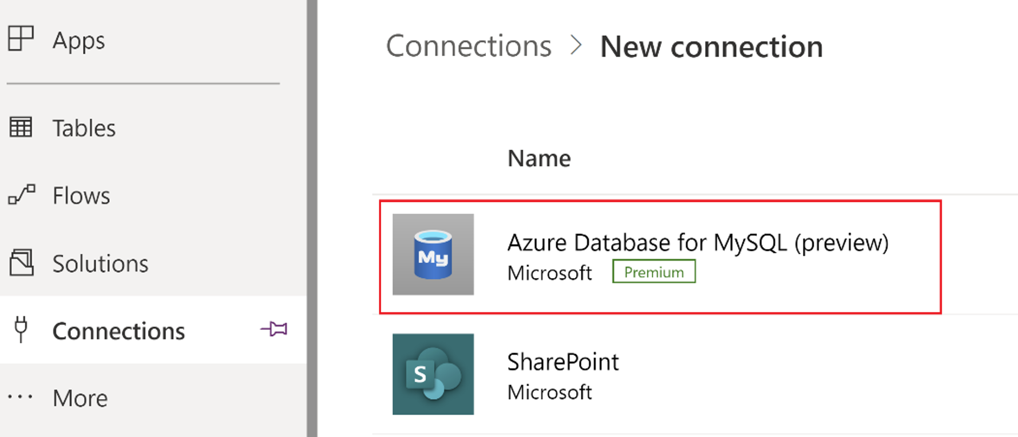Viewport: 1018px width, 437px height.
Task: Click the Flows icon in sidebar
Action: pyautogui.click(x=21, y=194)
